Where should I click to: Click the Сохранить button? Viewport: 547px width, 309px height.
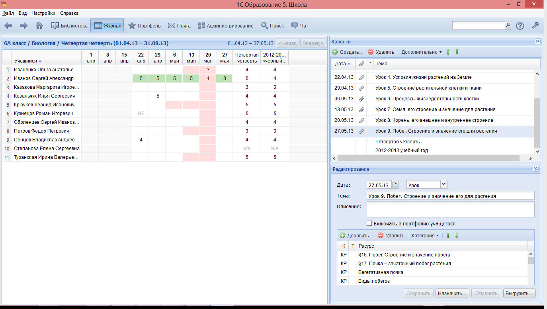coord(418,293)
